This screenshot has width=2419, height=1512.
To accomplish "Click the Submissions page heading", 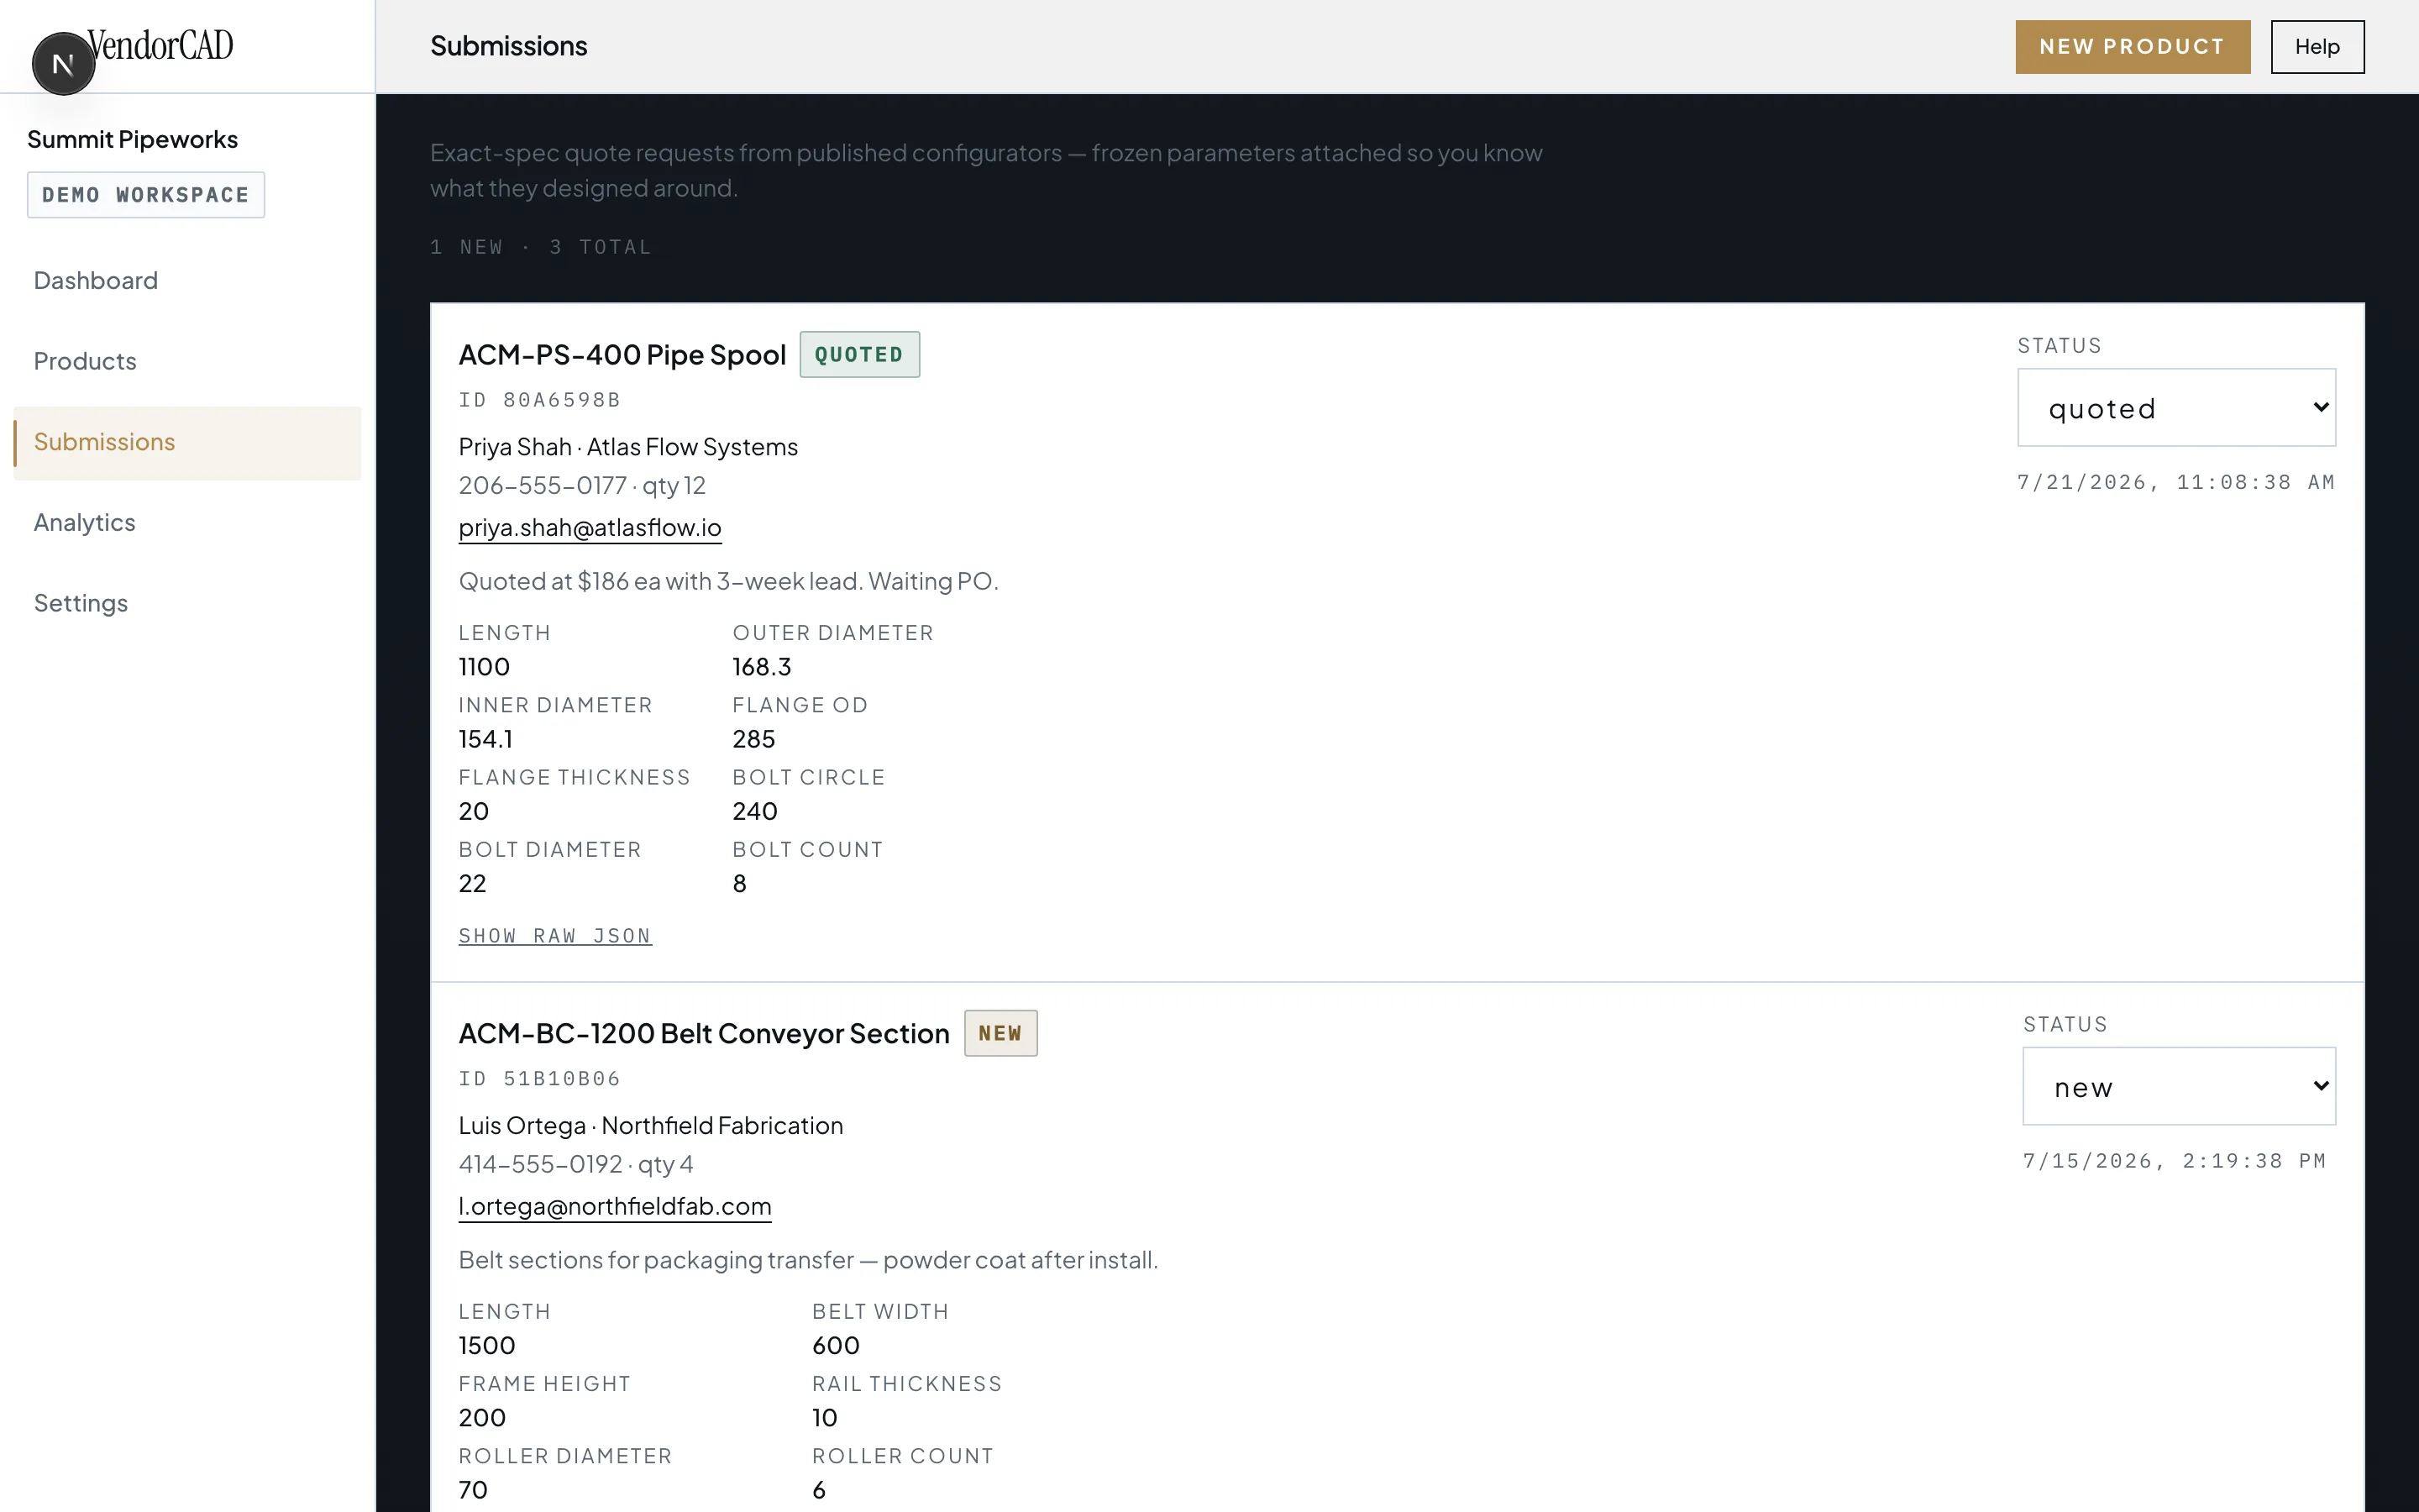I will [x=509, y=47].
